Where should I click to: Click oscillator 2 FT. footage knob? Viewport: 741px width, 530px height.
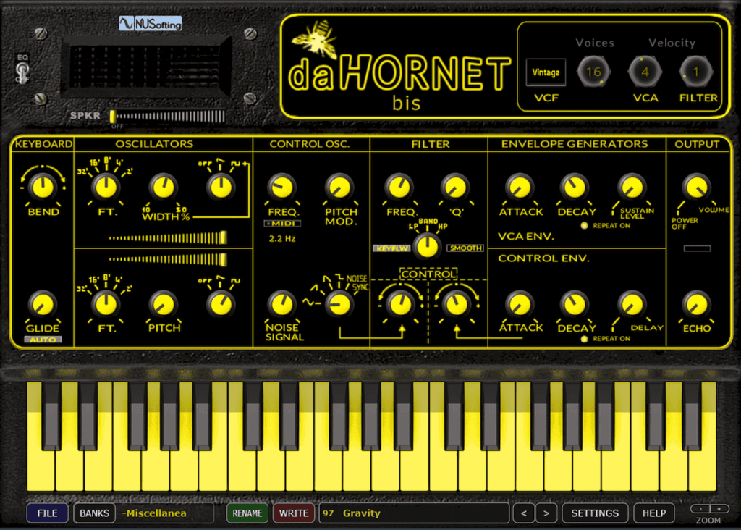pos(106,305)
